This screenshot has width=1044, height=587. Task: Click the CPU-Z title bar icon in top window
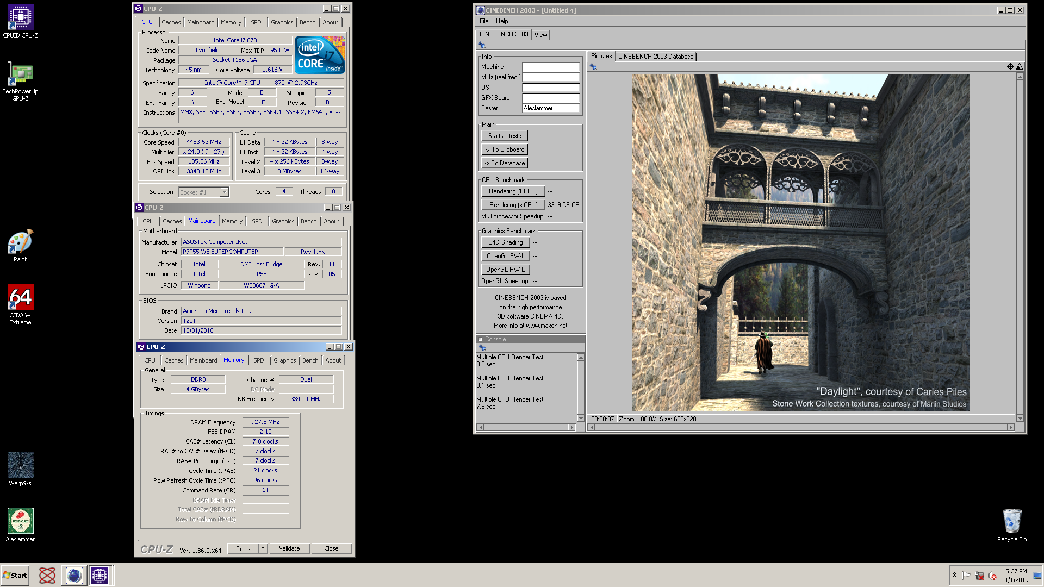(139, 9)
